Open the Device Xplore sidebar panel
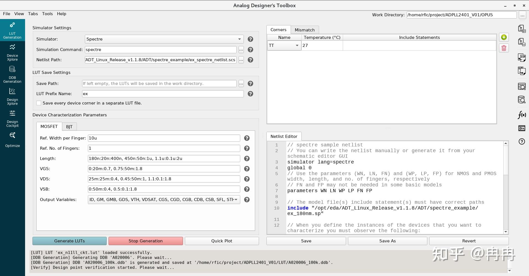The height and width of the screenshot is (276, 529). click(12, 52)
